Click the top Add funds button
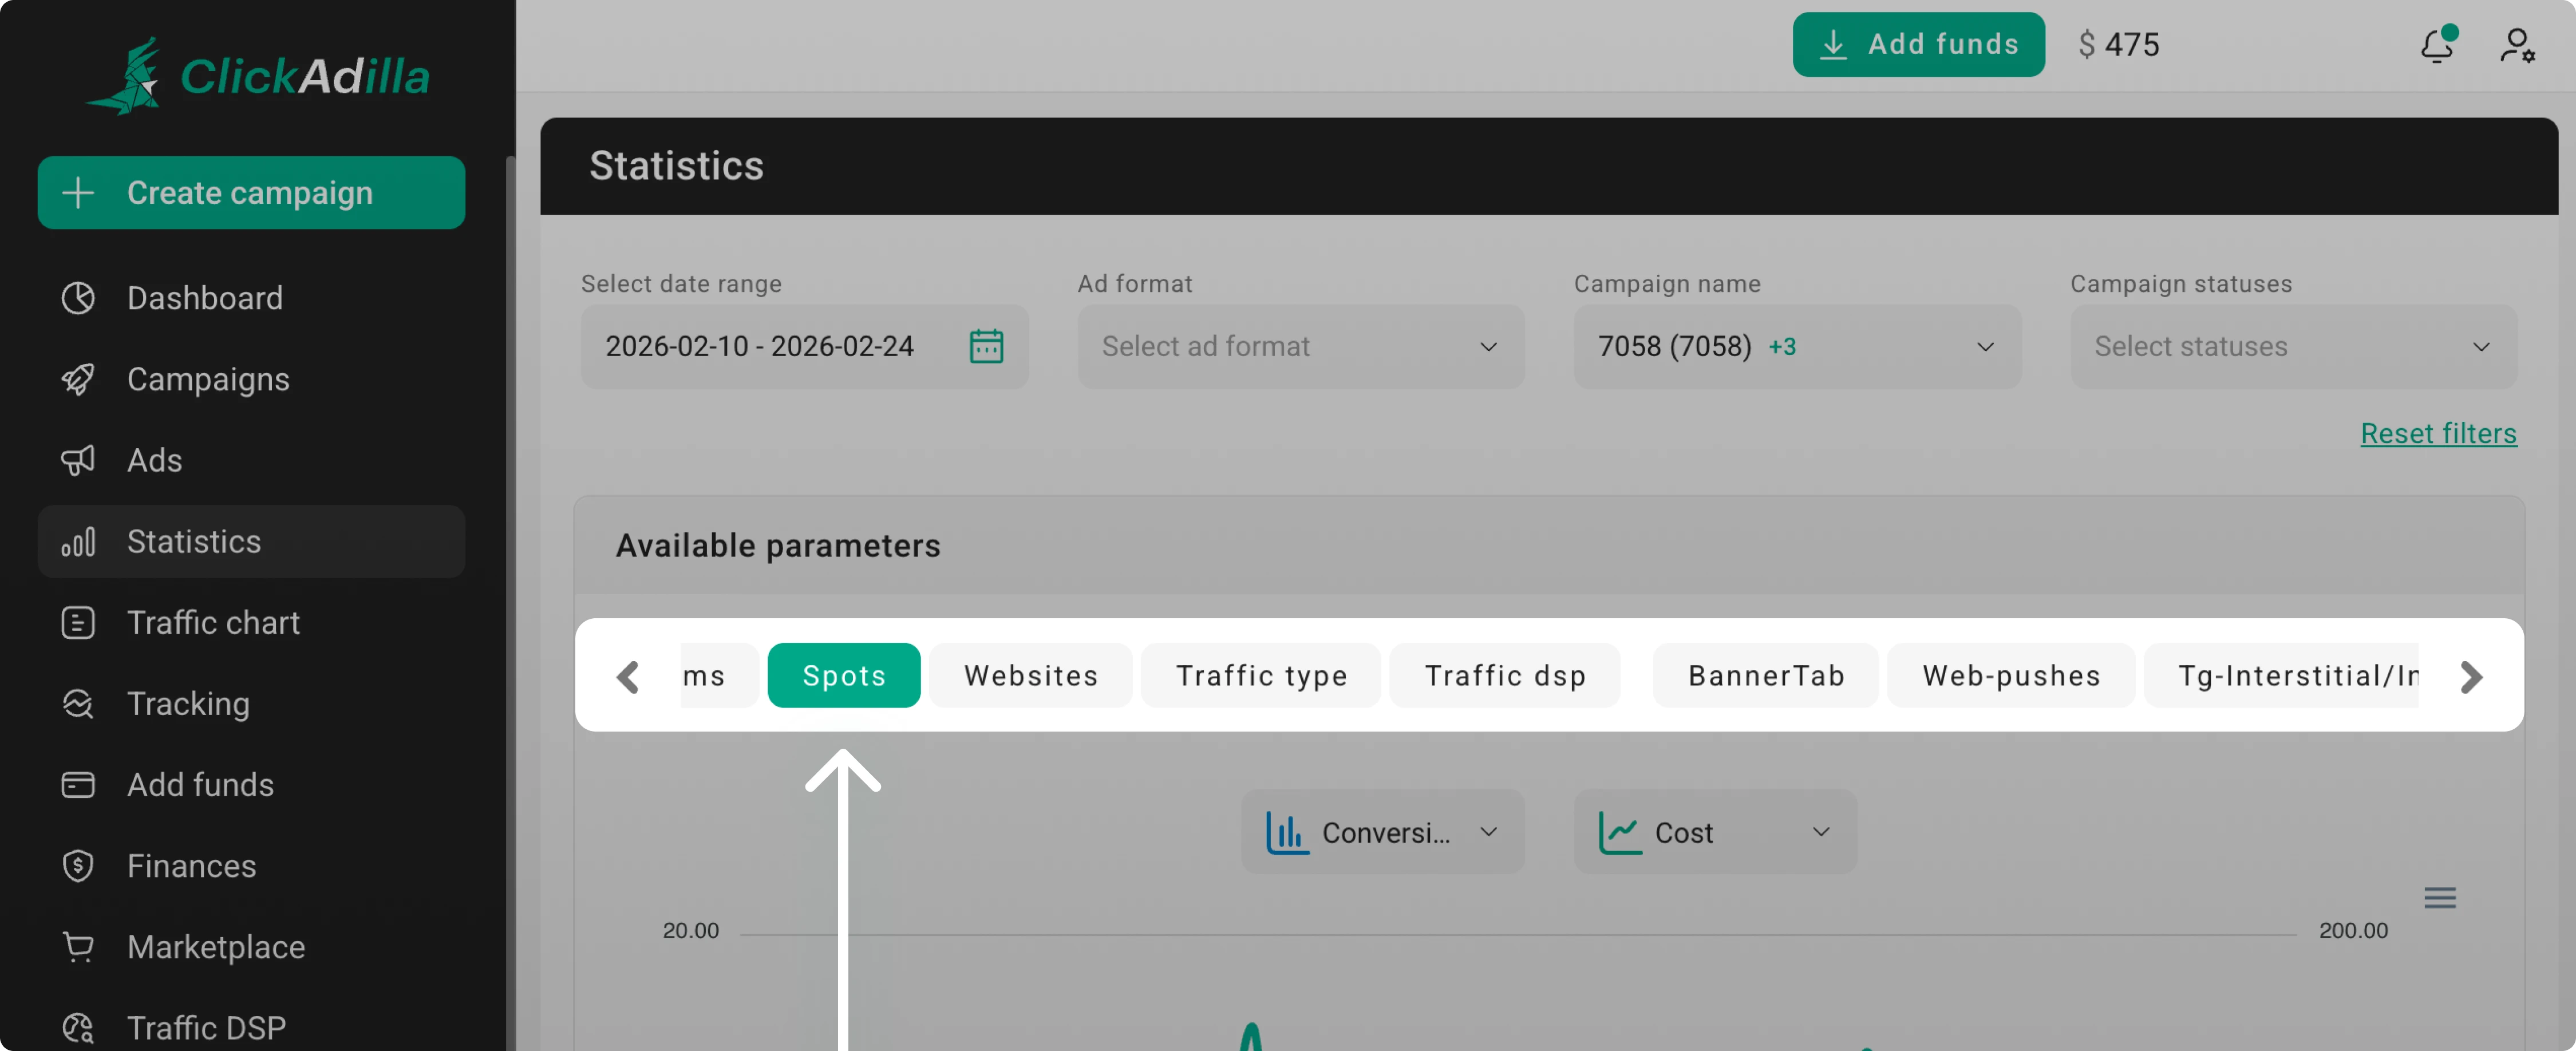Viewport: 2576px width, 1051px height. coord(1918,44)
